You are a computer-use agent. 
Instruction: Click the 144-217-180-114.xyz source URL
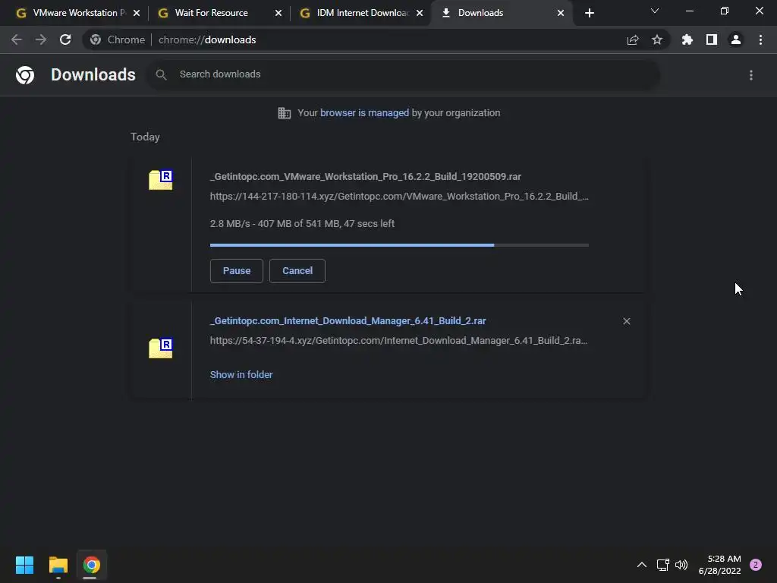pos(399,197)
